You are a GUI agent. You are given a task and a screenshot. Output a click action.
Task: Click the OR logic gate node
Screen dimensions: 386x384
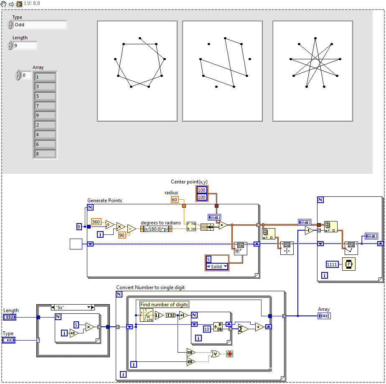[216, 354]
